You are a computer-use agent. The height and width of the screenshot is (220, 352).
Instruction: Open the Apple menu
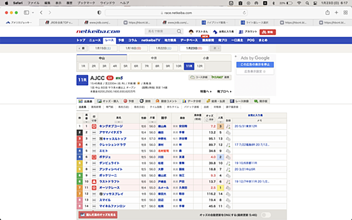tap(7, 3)
